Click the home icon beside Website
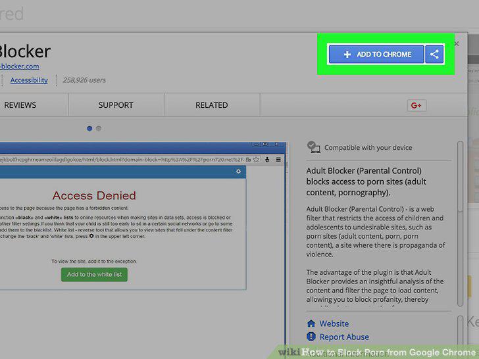This screenshot has height=359, width=479. point(311,323)
